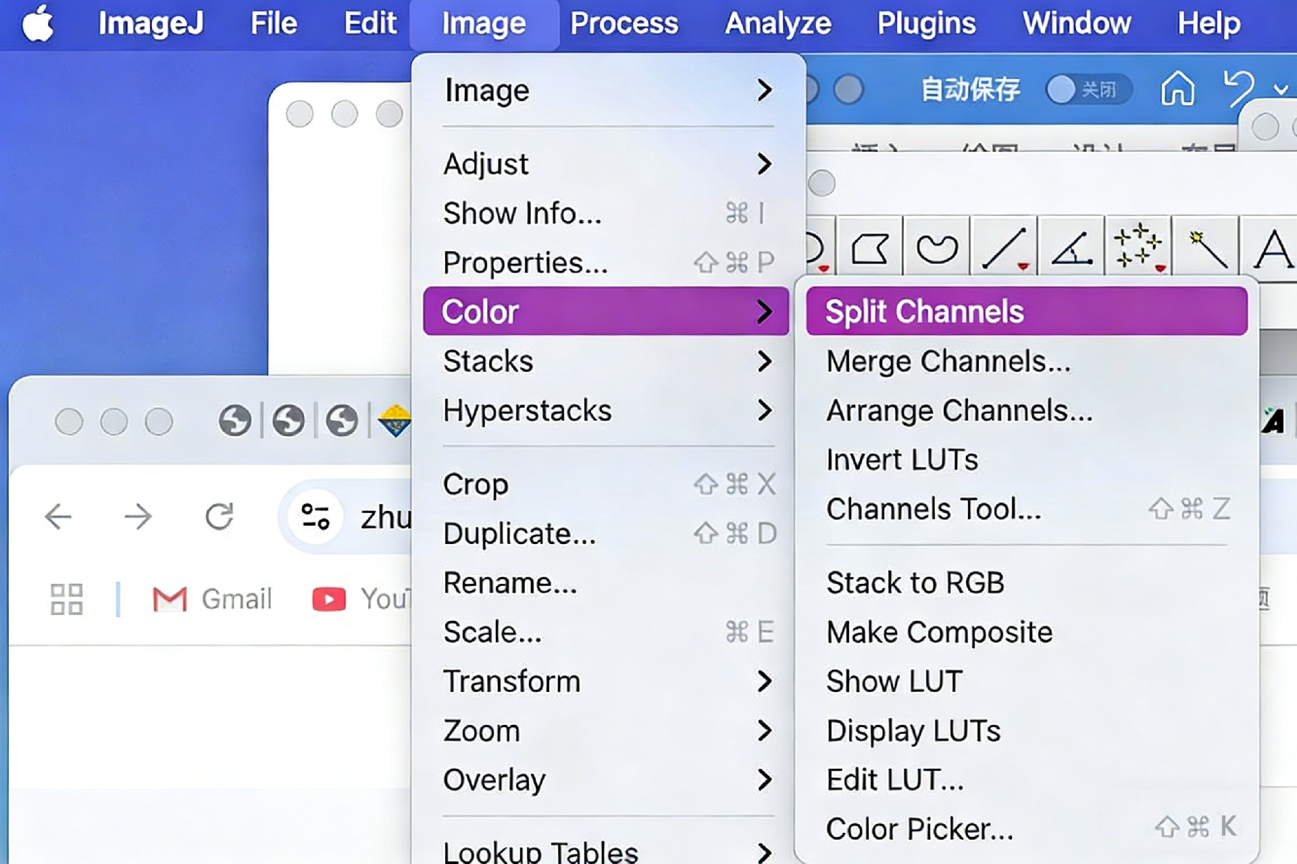Expand the Stacks submenu

point(606,361)
